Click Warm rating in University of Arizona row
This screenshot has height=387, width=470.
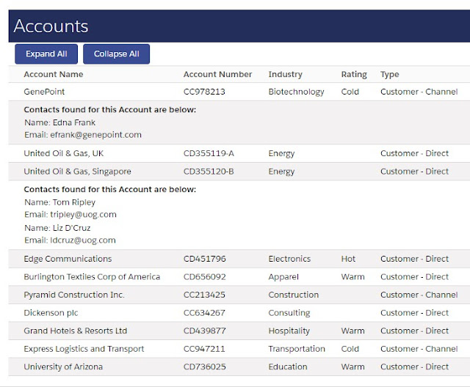pyautogui.click(x=352, y=366)
